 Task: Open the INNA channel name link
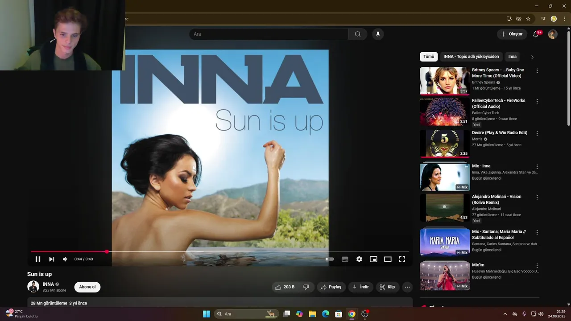(48, 284)
